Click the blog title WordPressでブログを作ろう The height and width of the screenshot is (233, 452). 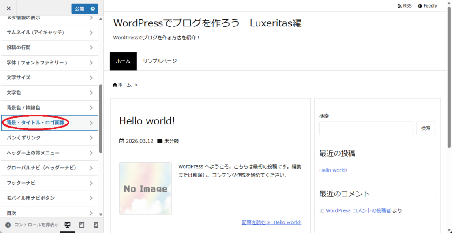click(x=213, y=23)
